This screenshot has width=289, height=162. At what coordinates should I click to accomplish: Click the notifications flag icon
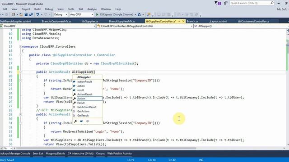pos(218,3)
